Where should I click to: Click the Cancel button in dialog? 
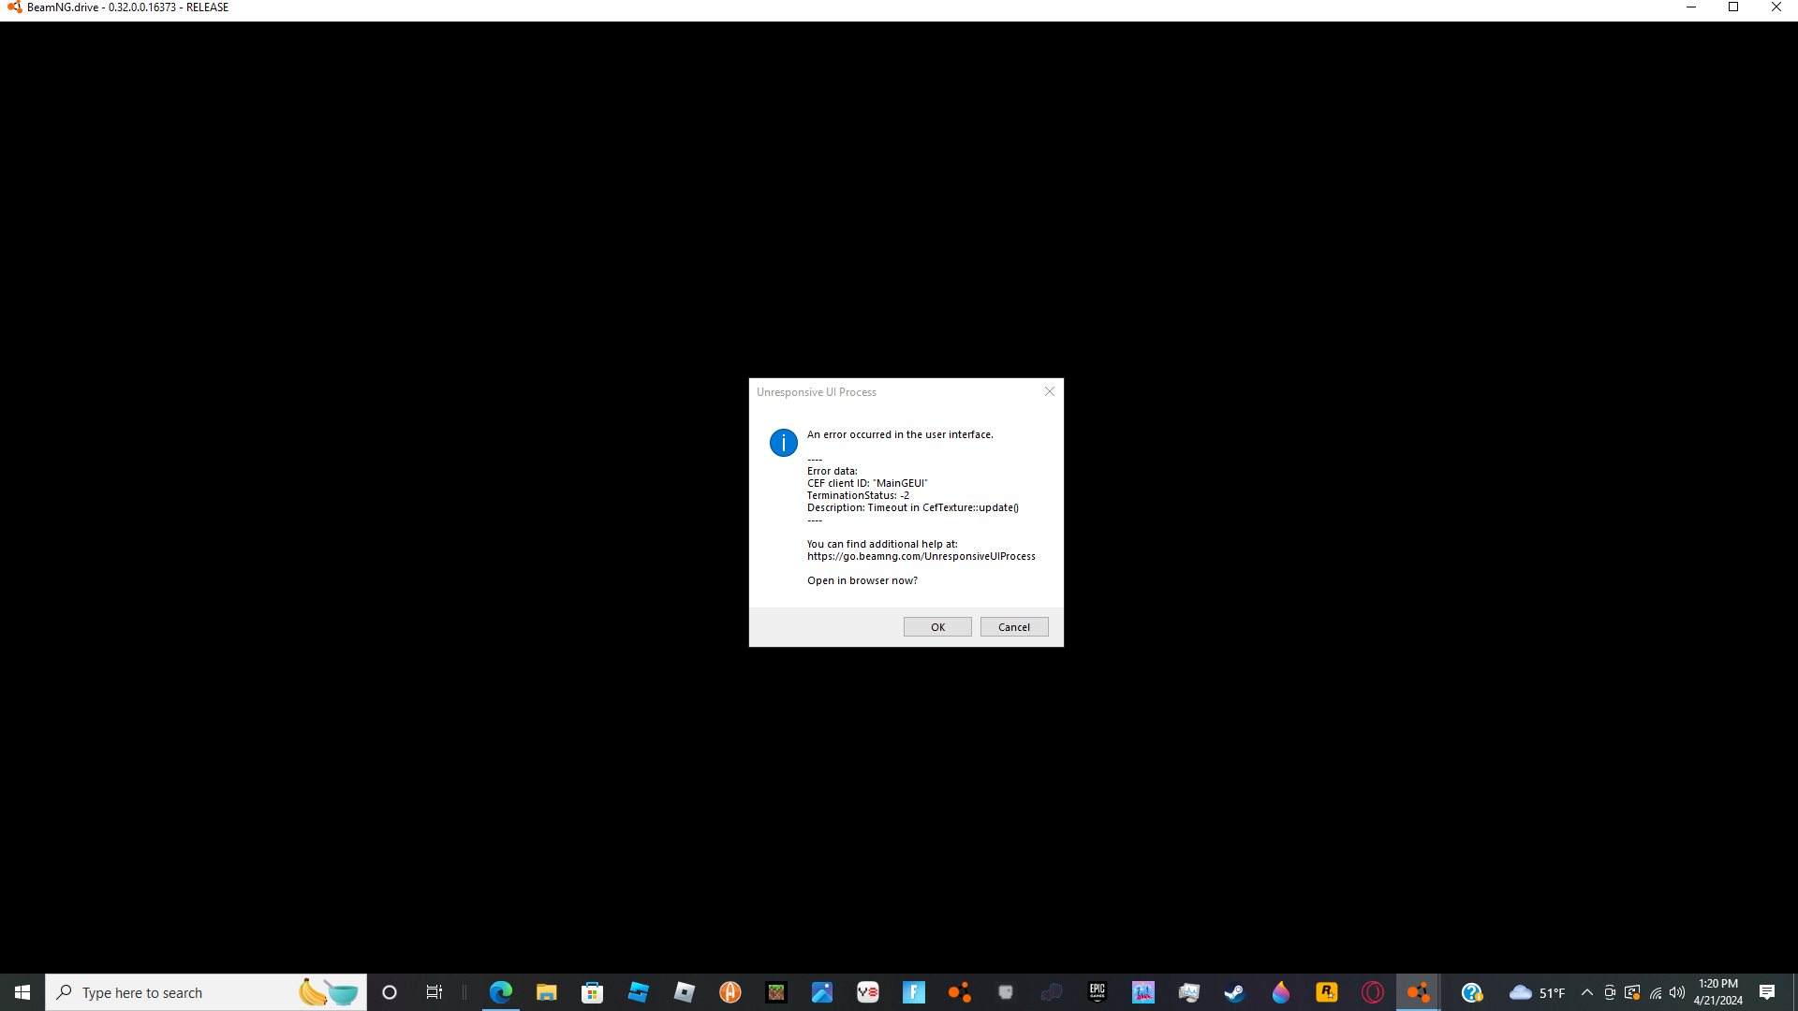click(x=1014, y=627)
